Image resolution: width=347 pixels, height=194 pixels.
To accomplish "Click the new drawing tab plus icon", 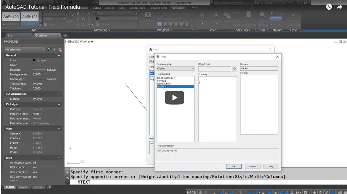I will pyautogui.click(x=65, y=35).
